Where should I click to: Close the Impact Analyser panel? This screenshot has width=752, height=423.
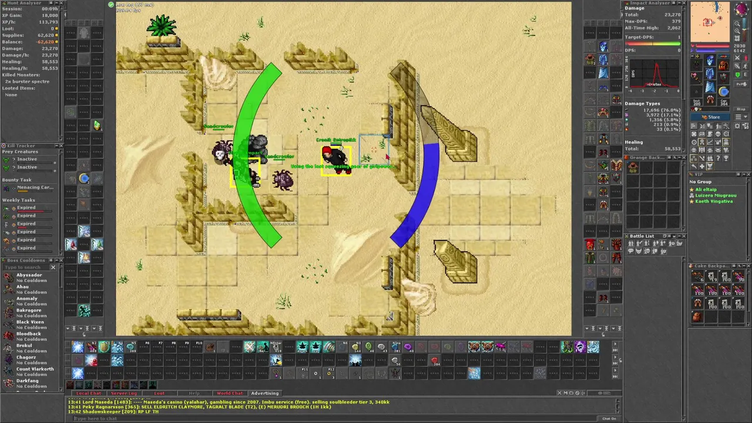[683, 3]
